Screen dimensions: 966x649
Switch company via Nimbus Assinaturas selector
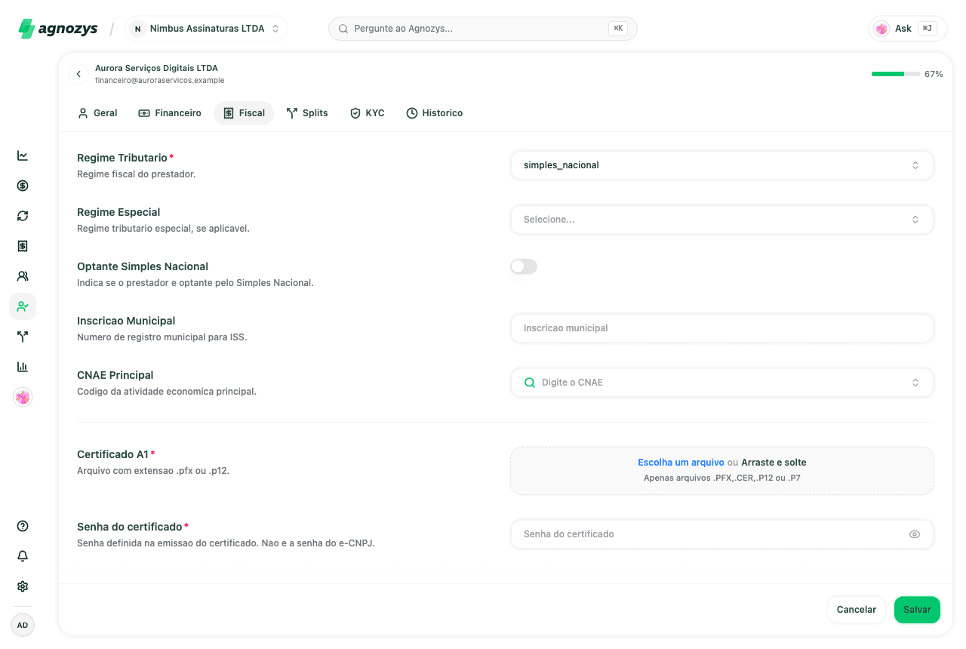click(x=206, y=29)
